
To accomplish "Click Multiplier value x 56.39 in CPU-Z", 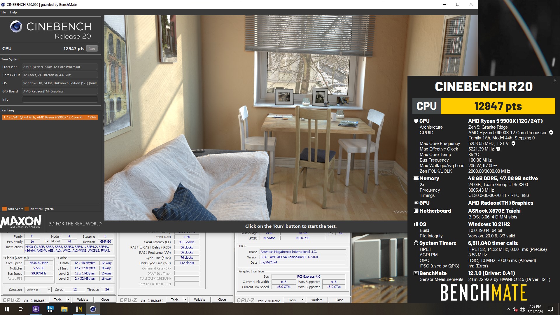I will tap(39, 268).
